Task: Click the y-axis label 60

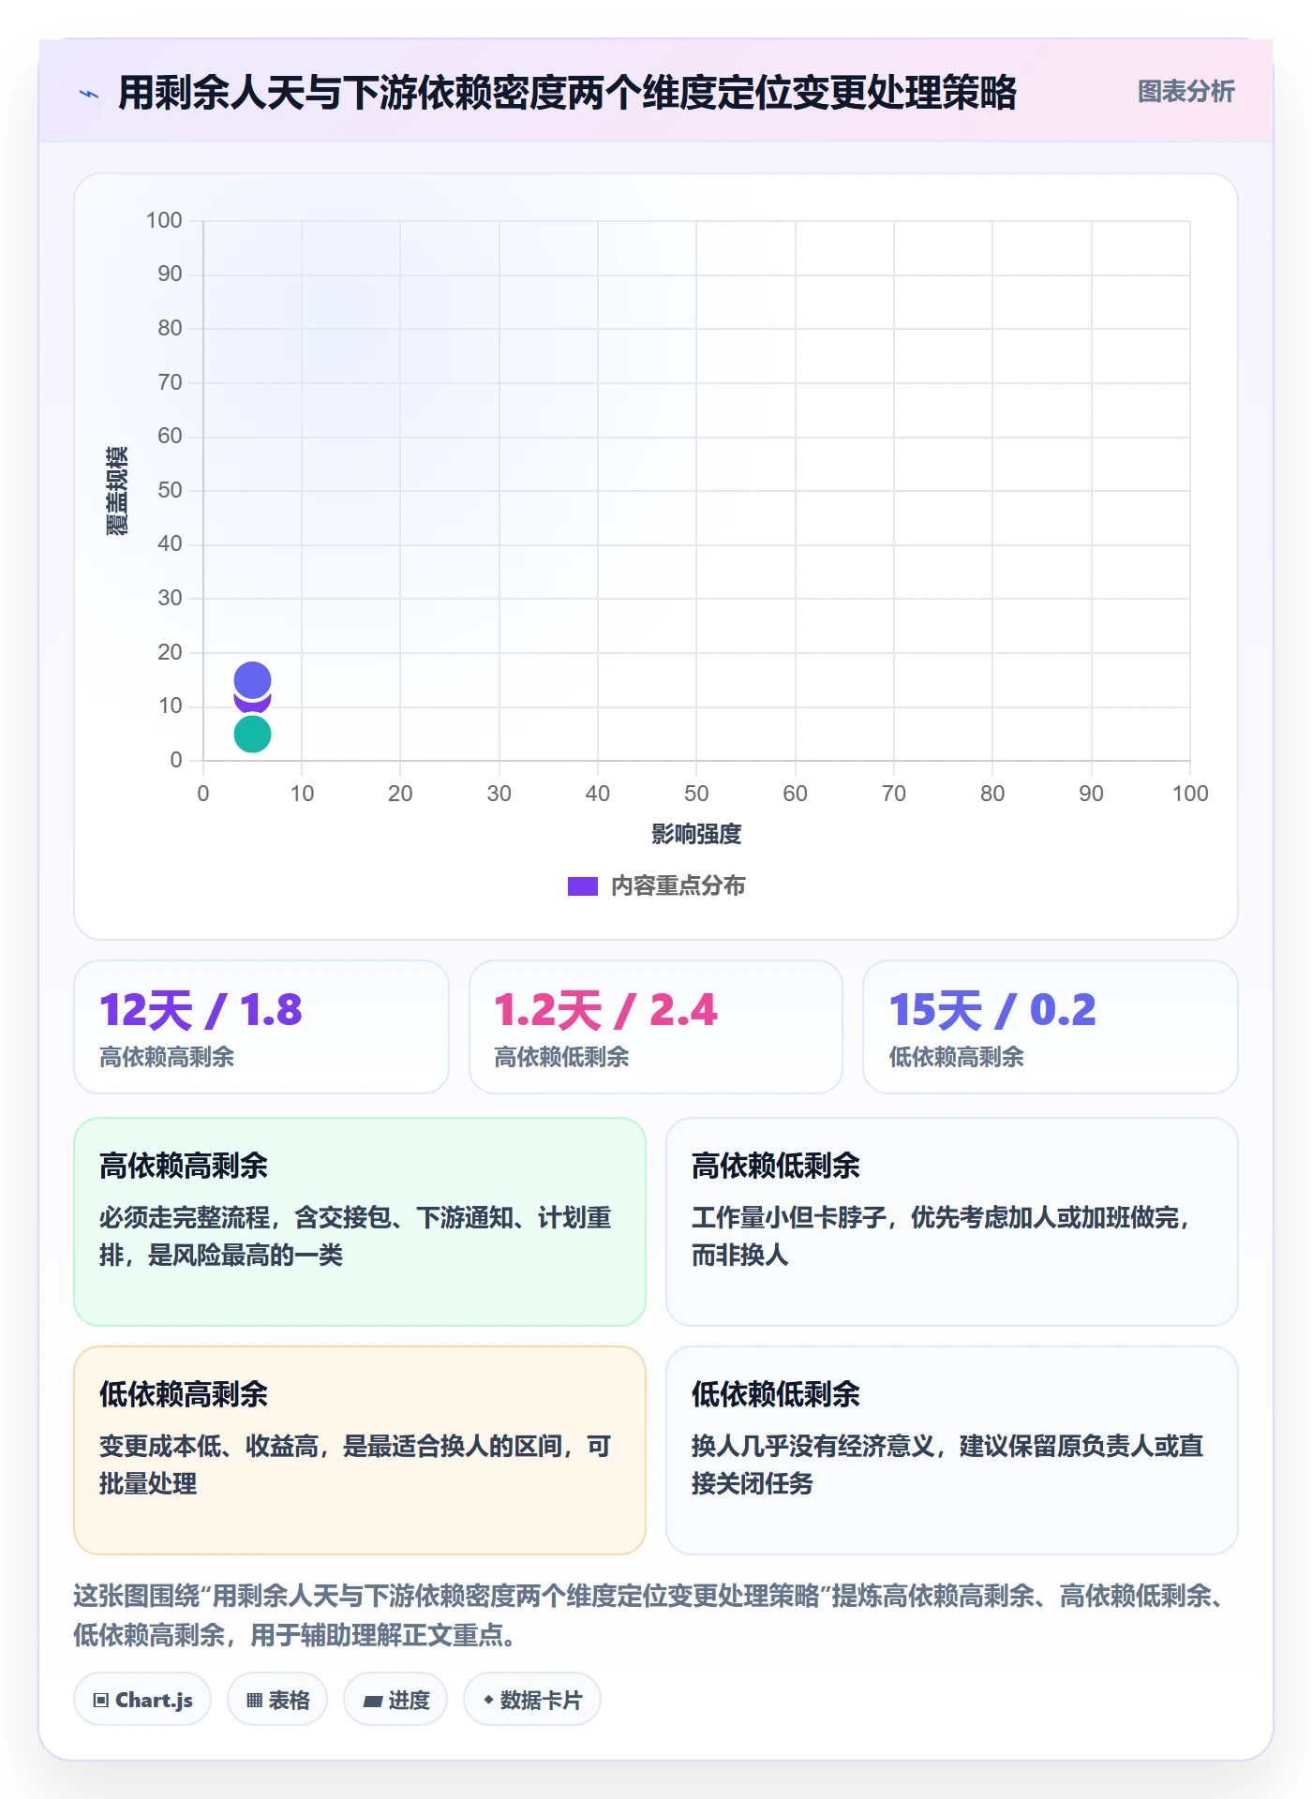Action: point(170,436)
